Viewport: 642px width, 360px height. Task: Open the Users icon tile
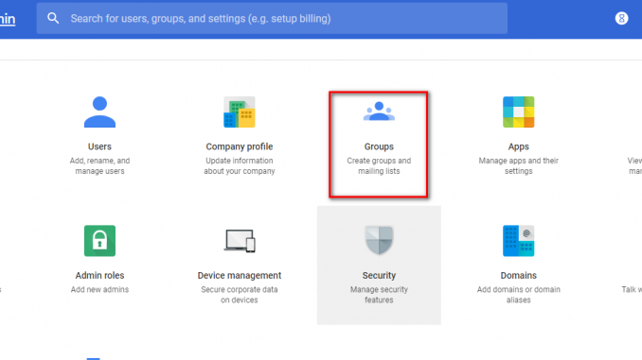tap(99, 111)
